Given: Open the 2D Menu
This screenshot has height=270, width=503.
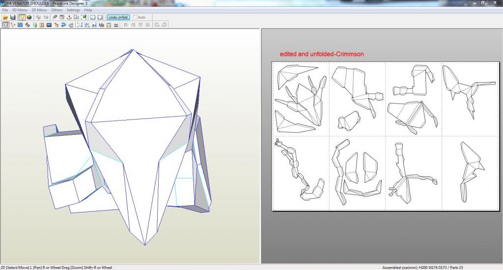Looking at the screenshot, I should [39, 10].
